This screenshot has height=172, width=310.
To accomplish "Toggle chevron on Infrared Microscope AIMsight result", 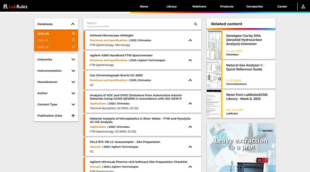I will tap(190, 40).
